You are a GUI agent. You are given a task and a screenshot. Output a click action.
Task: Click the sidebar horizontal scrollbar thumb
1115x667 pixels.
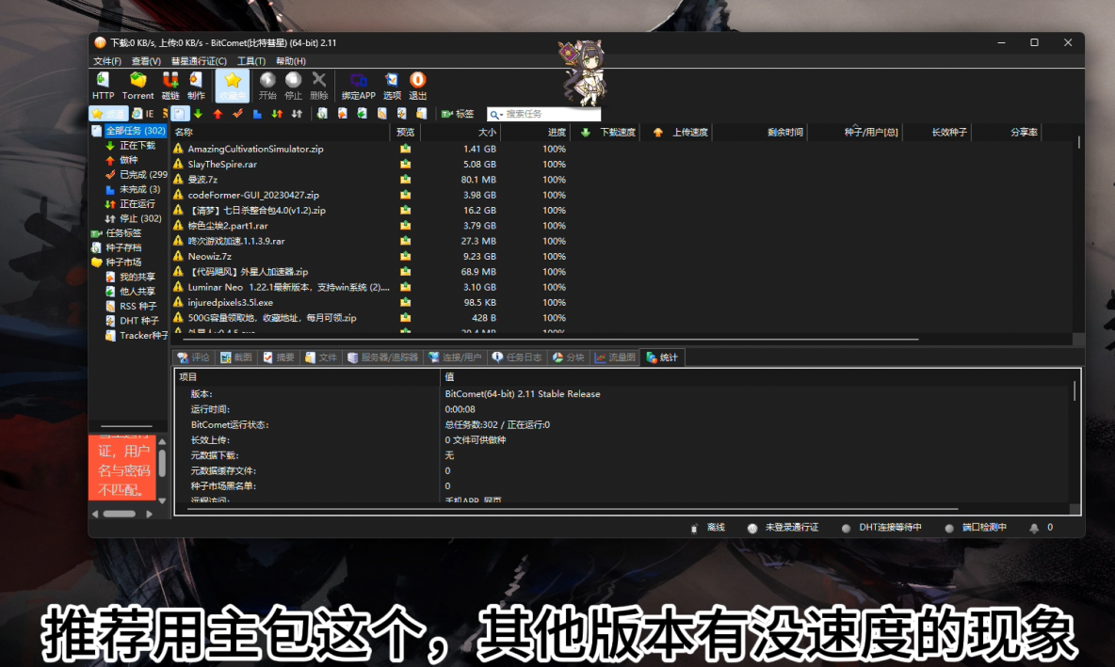pos(120,514)
